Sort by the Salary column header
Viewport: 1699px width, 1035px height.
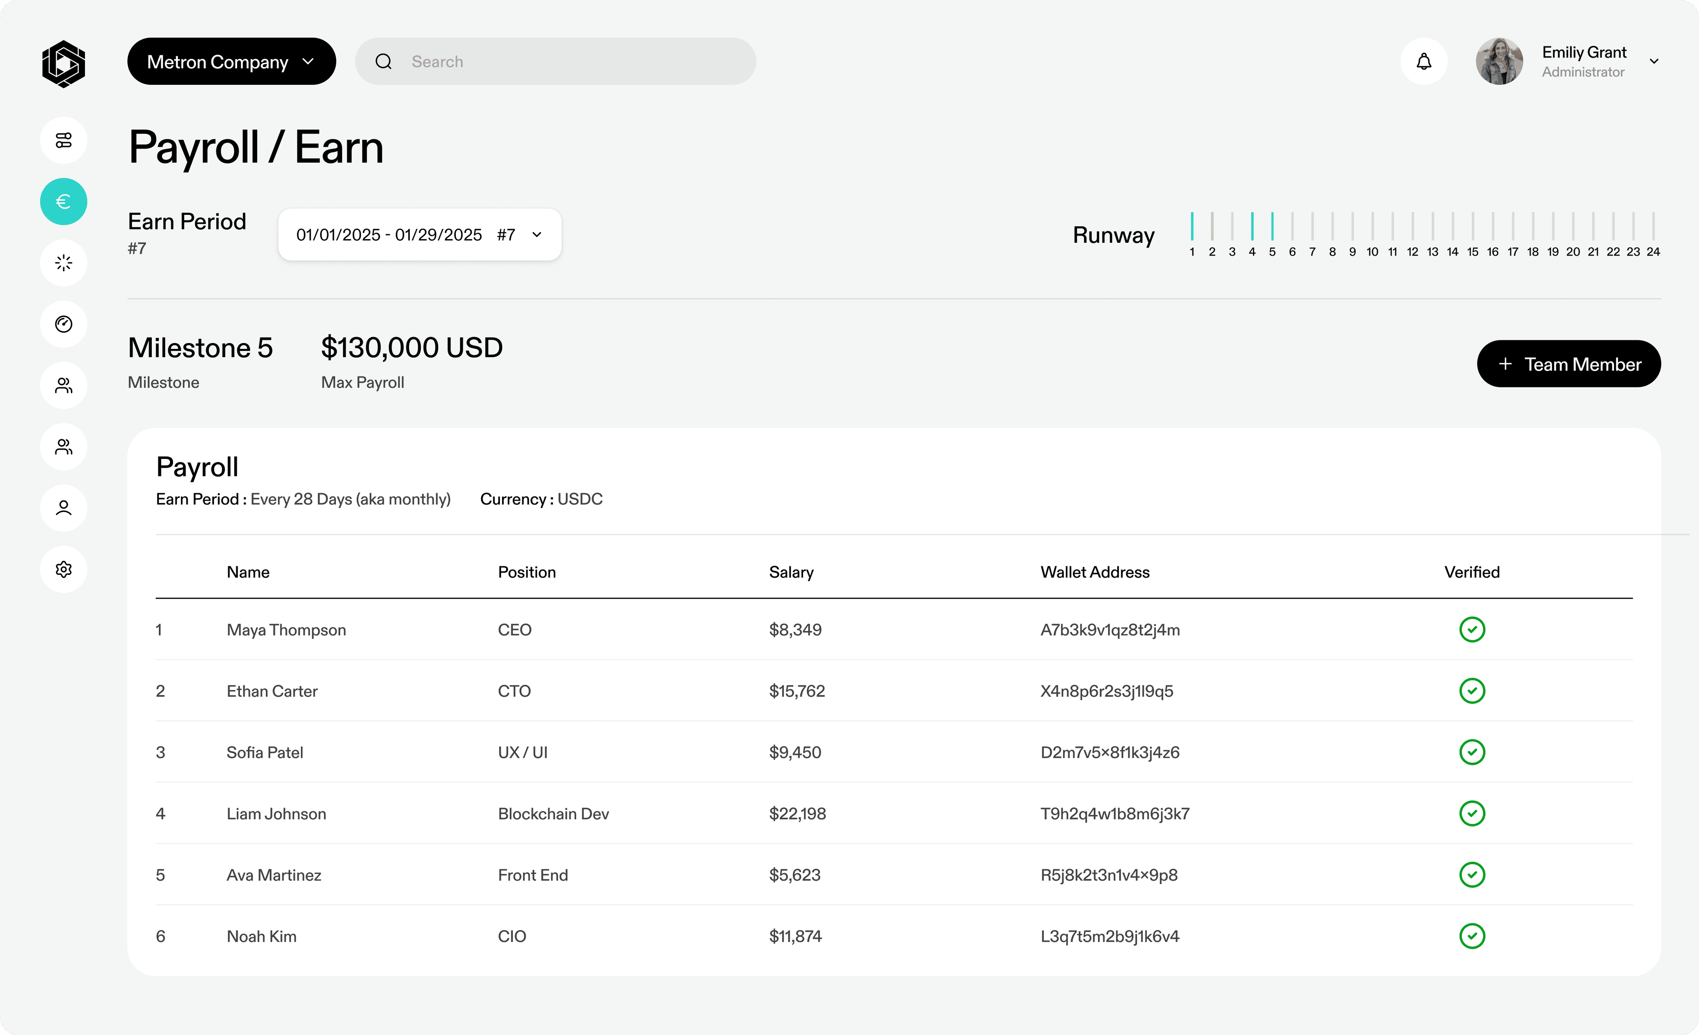(x=791, y=572)
